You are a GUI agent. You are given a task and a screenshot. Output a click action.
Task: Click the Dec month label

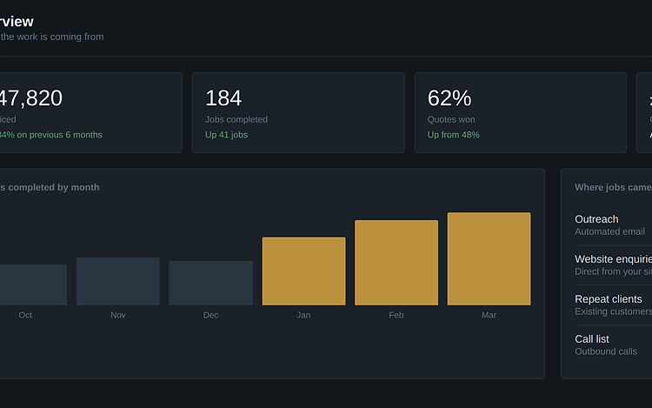pos(211,315)
